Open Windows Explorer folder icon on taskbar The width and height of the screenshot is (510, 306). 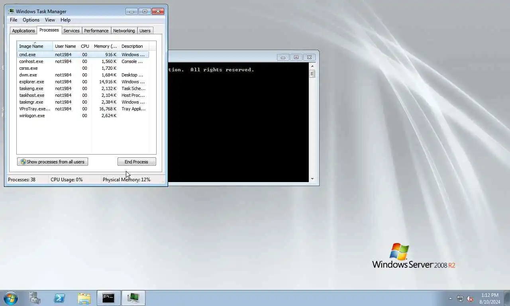tap(84, 298)
